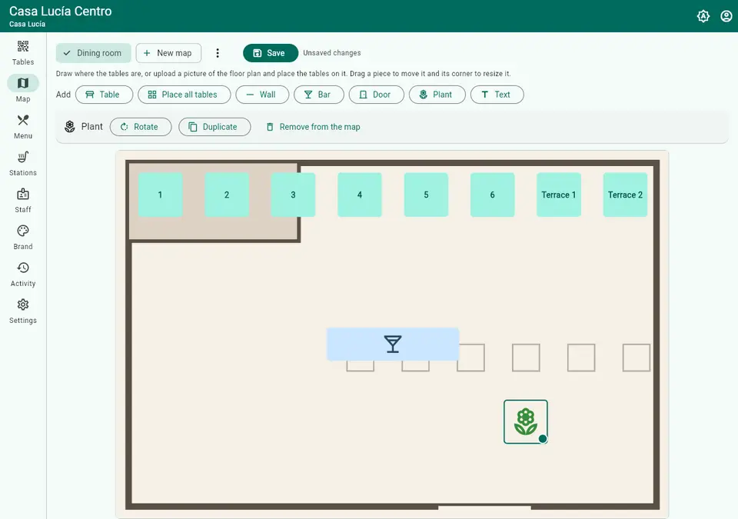Viewport: 738px width, 519px height.
Task: Select the Terrace 1 table
Action: click(x=559, y=195)
